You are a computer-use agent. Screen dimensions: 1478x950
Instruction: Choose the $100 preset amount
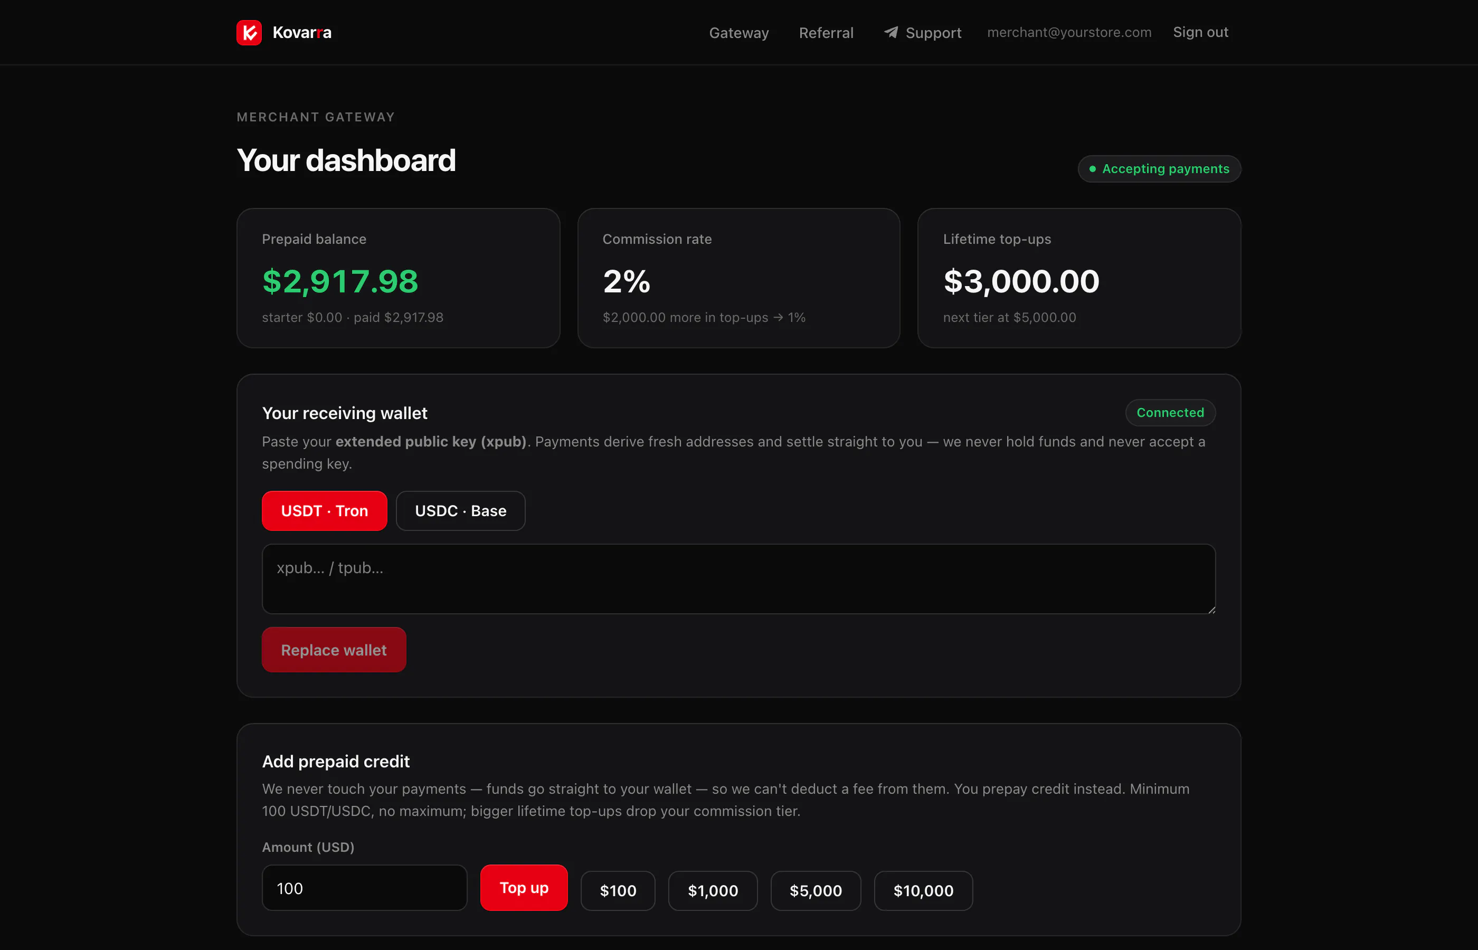618,891
